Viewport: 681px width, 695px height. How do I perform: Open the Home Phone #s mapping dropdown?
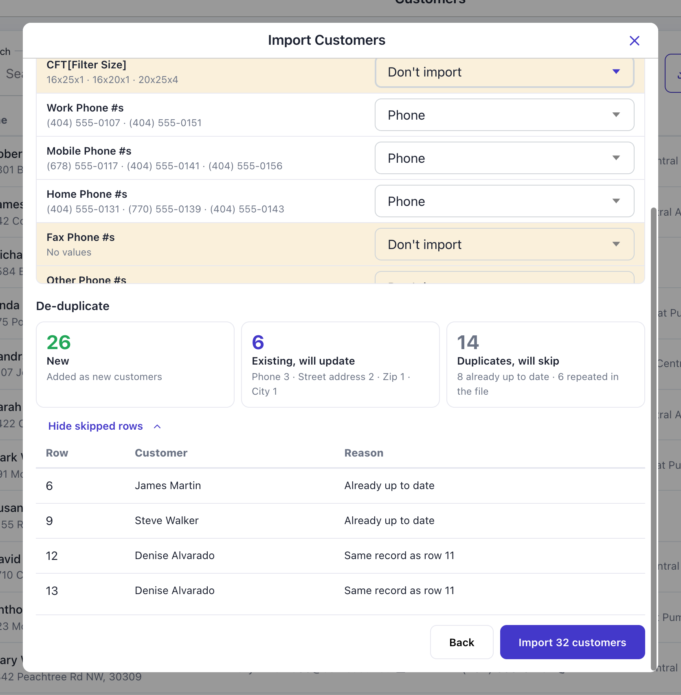[504, 201]
